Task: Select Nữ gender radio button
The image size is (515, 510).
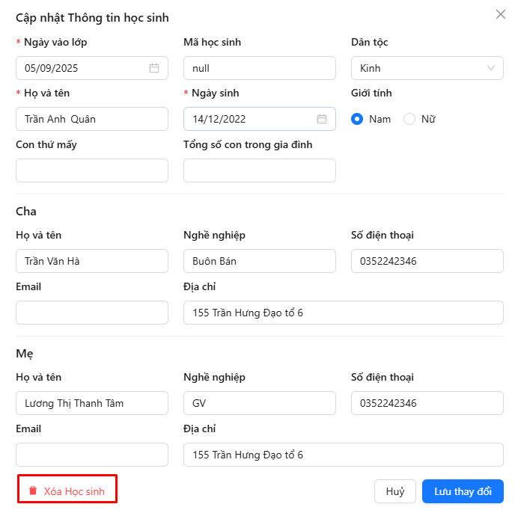Action: click(409, 119)
